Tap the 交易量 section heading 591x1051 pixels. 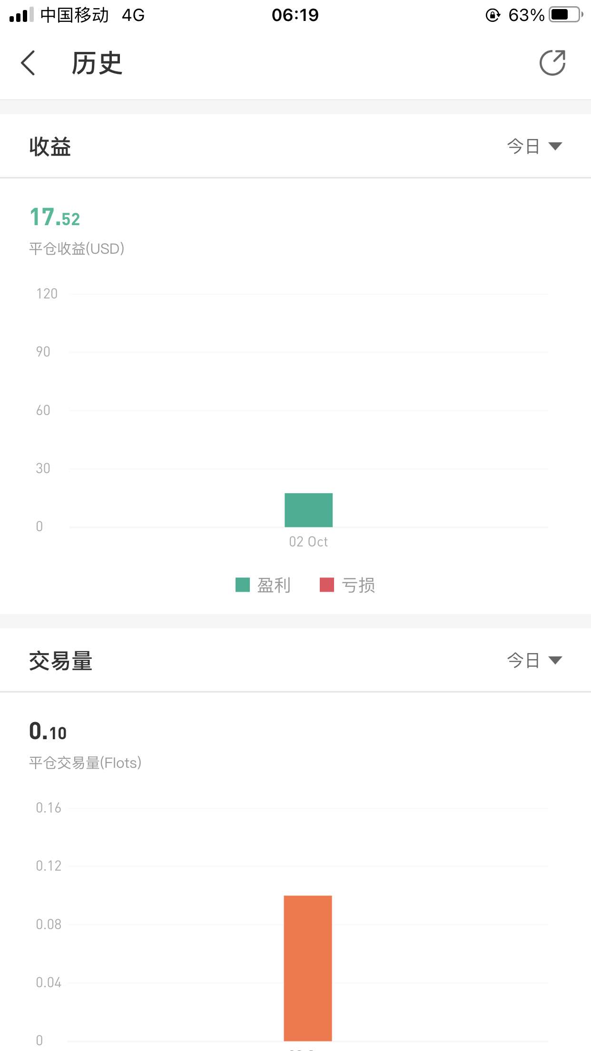[60, 661]
